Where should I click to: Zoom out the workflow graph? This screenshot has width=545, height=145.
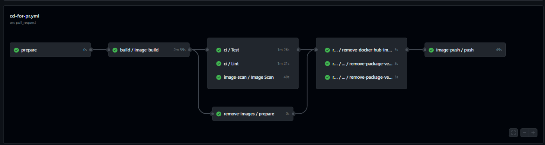coord(524,133)
